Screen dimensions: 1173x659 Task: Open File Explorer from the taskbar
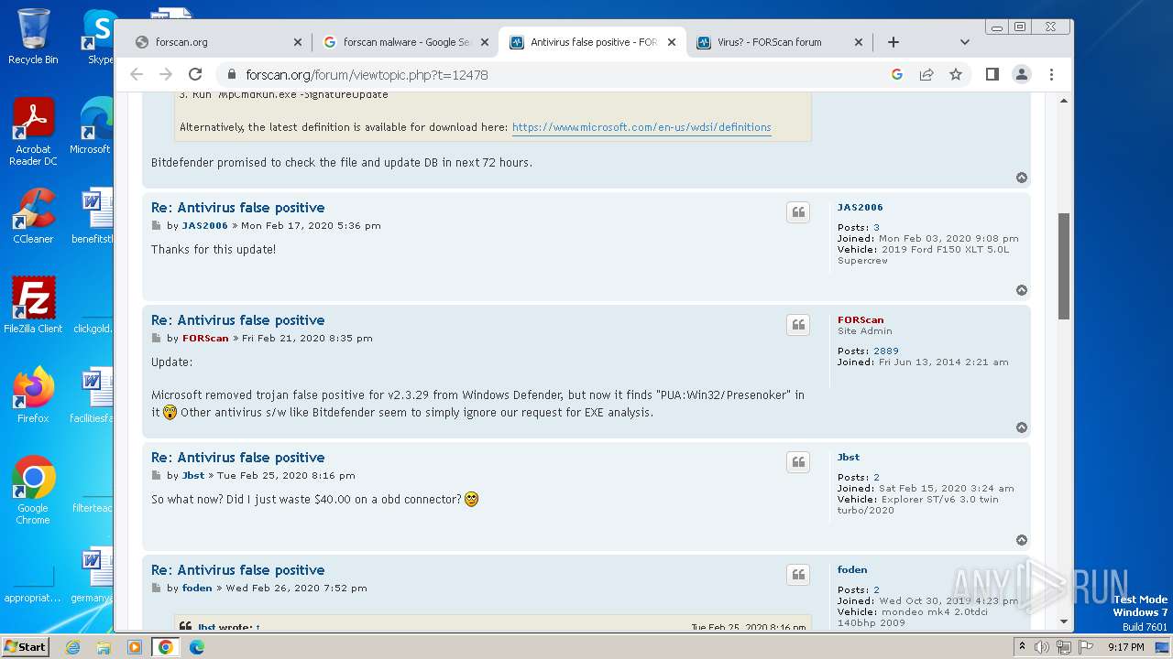(104, 647)
